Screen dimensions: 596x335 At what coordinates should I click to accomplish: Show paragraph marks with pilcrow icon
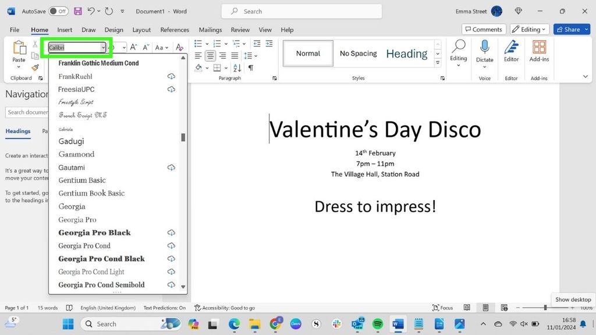point(251,68)
